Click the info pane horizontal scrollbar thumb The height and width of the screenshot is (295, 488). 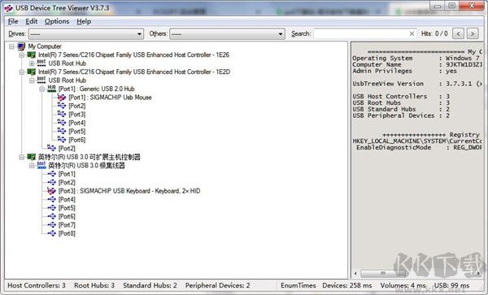click(x=383, y=273)
